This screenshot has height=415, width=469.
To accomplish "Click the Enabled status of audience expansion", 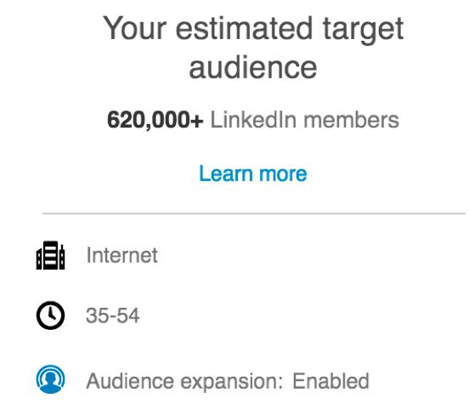I will (331, 381).
